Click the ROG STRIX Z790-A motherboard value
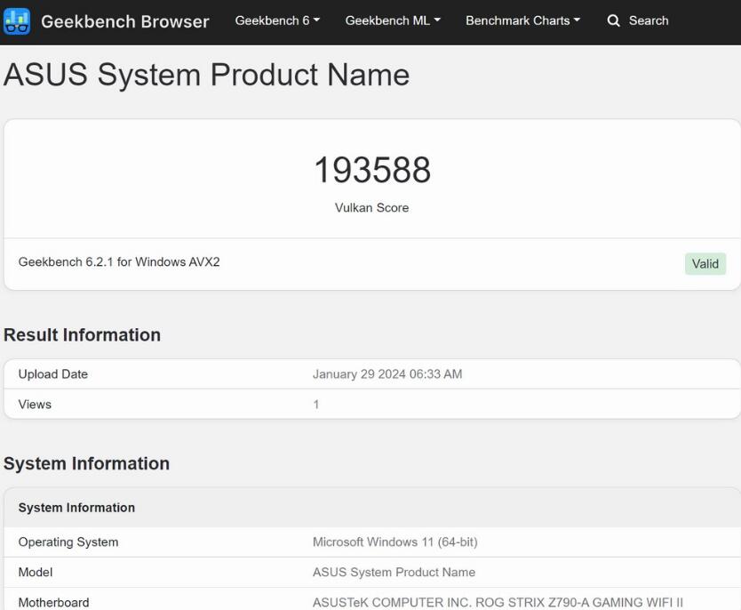Screen dimensions: 741x610 point(498,602)
